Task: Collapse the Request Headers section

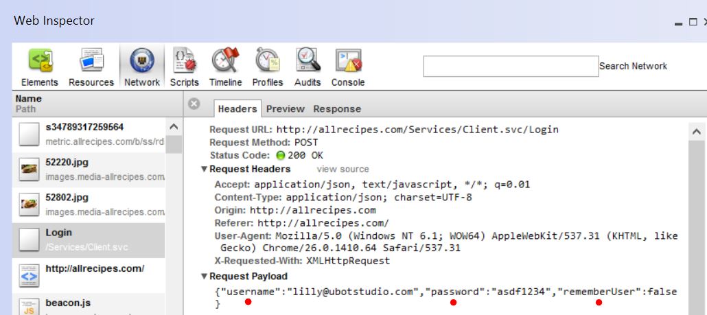Action: pos(204,170)
